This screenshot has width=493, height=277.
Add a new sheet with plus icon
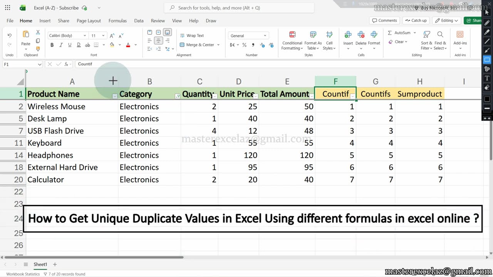55,264
